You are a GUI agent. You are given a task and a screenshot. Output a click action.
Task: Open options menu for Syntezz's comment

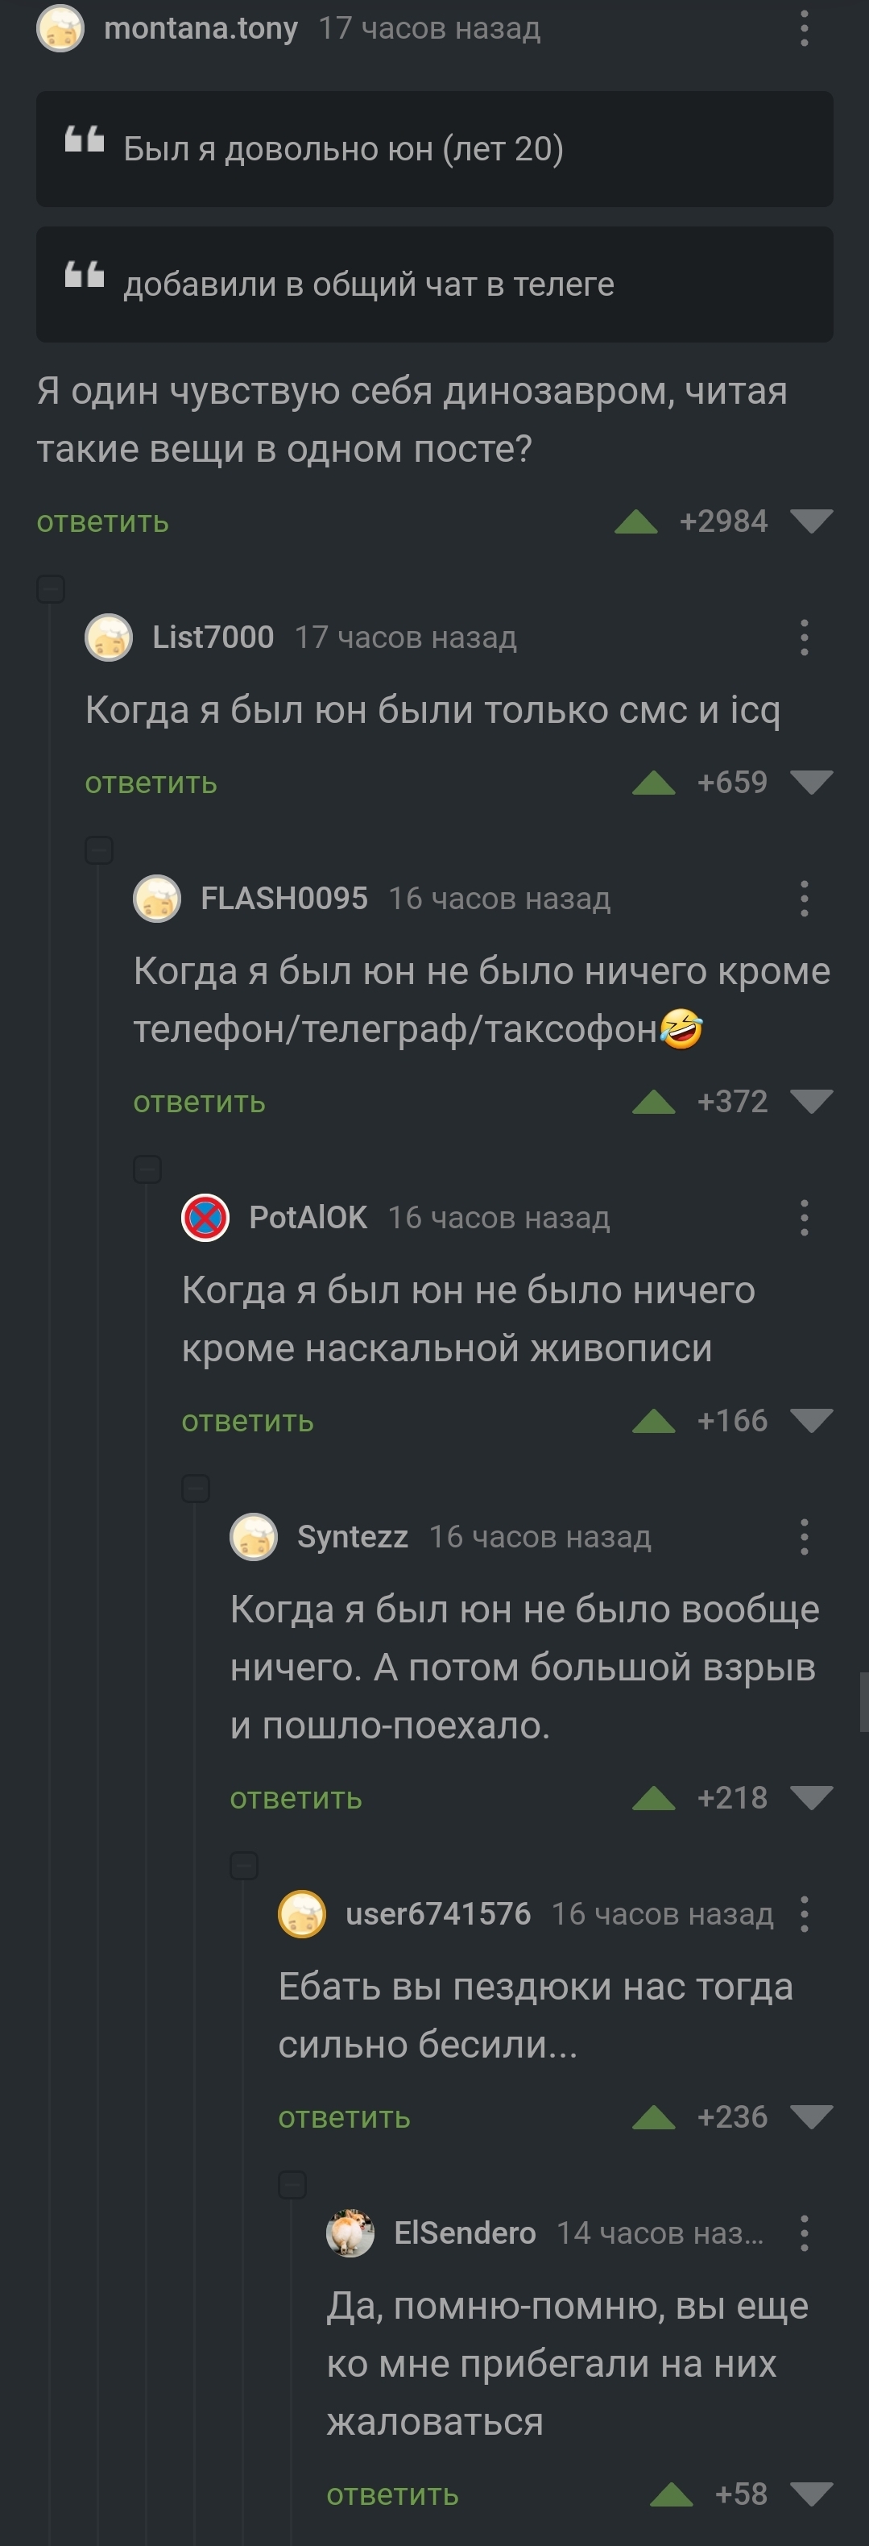point(804,1537)
